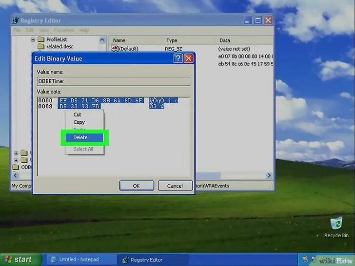Click the Name column header
Viewport: 355px width, 266px height.
(x=119, y=40)
